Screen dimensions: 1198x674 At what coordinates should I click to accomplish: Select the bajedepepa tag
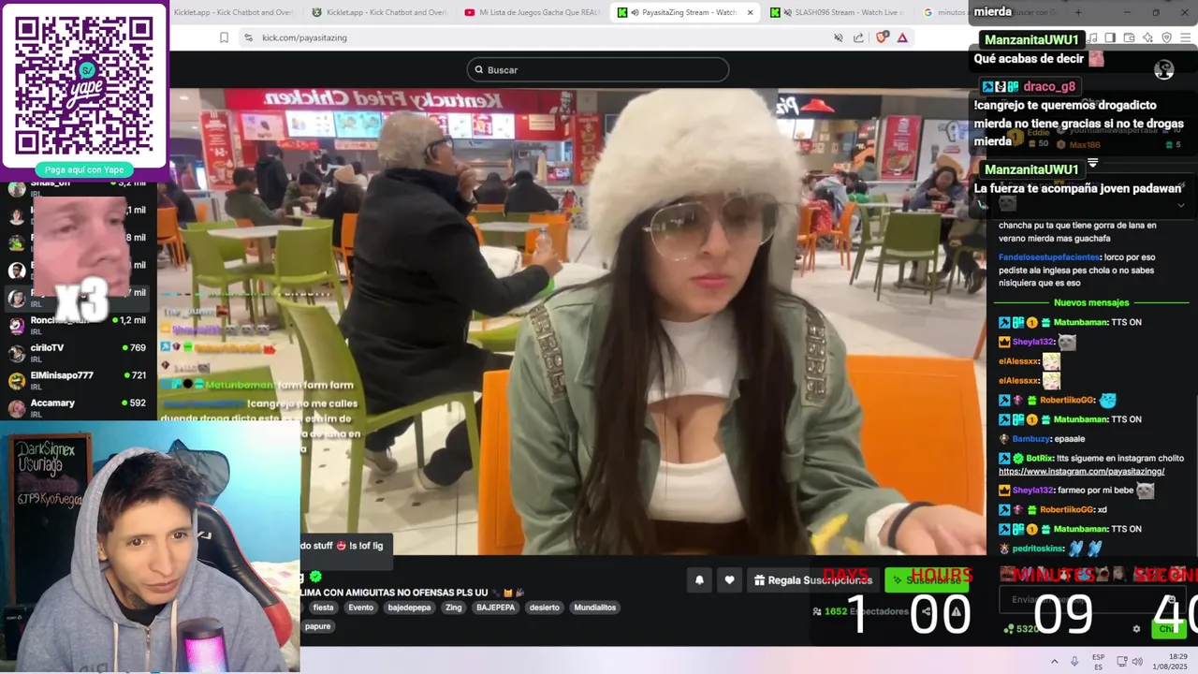(409, 608)
